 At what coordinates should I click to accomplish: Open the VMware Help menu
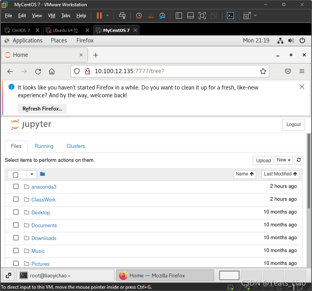point(81,16)
